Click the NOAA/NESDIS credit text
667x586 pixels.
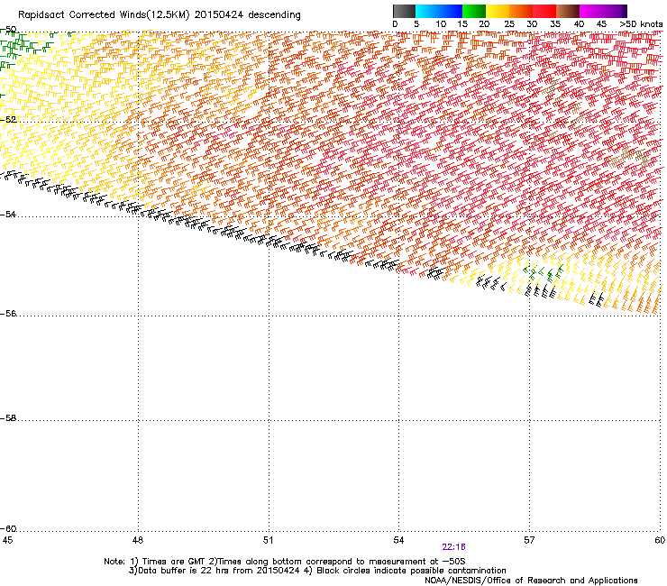[531, 581]
